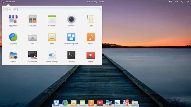The image size is (191, 107).
Task: Open Files from the dock
Action: [135, 103]
